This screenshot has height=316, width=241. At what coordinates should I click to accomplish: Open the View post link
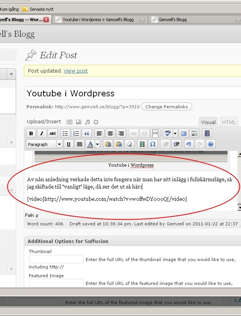pos(76,71)
